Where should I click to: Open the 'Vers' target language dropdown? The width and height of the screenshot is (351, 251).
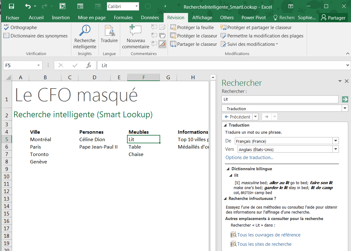click(335, 149)
